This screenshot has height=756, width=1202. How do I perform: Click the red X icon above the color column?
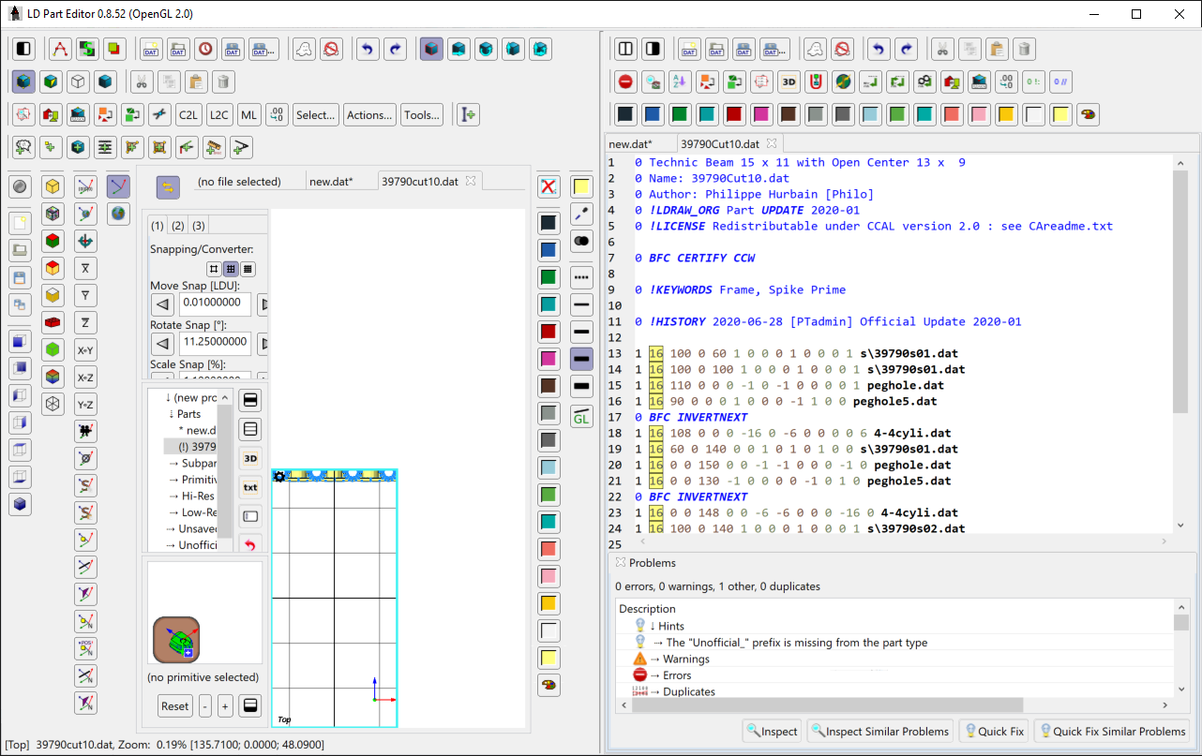pos(549,186)
